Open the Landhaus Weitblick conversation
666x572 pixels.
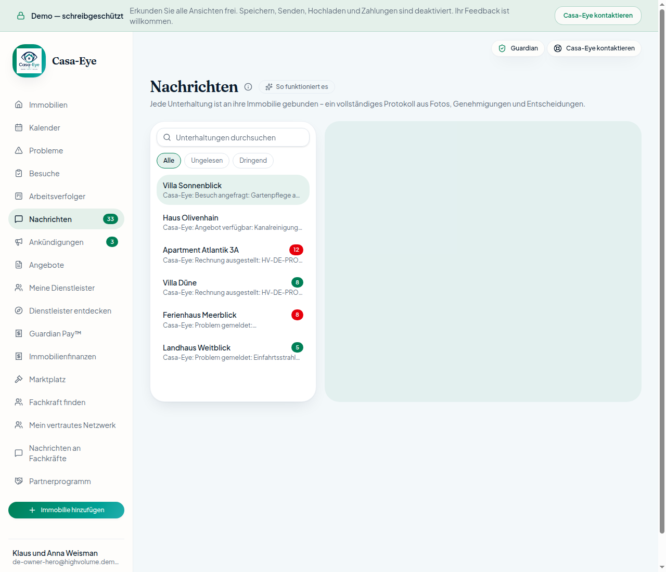click(233, 352)
